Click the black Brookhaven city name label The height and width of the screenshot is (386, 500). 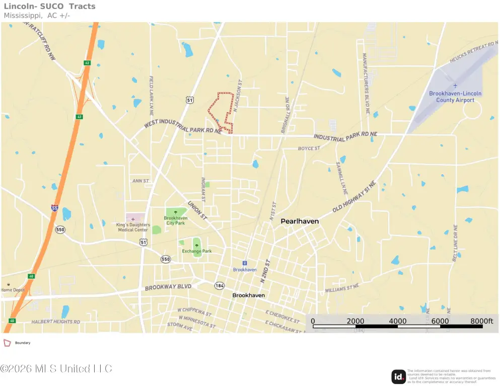click(248, 295)
